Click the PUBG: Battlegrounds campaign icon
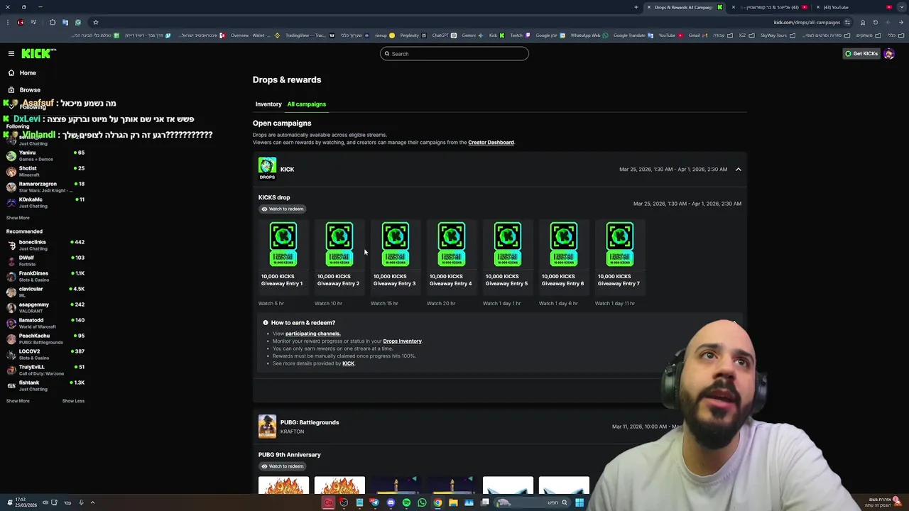The width and height of the screenshot is (909, 511). [x=267, y=427]
